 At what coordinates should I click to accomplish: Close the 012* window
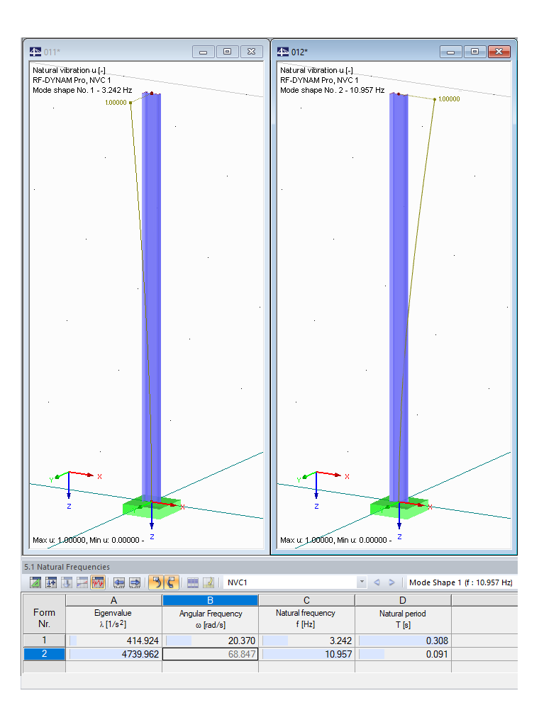point(499,52)
